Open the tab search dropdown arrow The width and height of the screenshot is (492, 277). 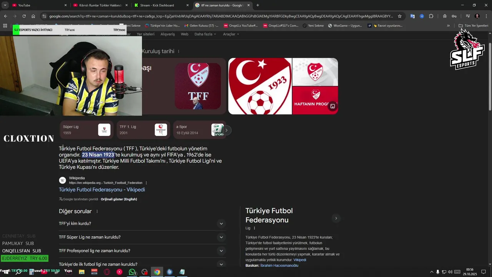click(5, 5)
